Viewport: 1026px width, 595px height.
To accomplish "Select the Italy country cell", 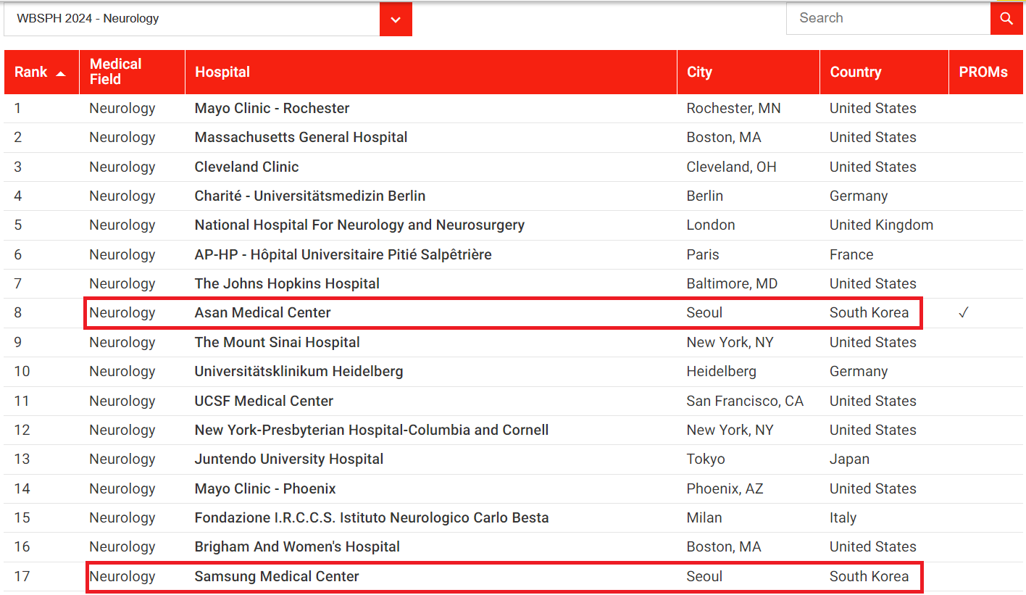I will (x=843, y=517).
